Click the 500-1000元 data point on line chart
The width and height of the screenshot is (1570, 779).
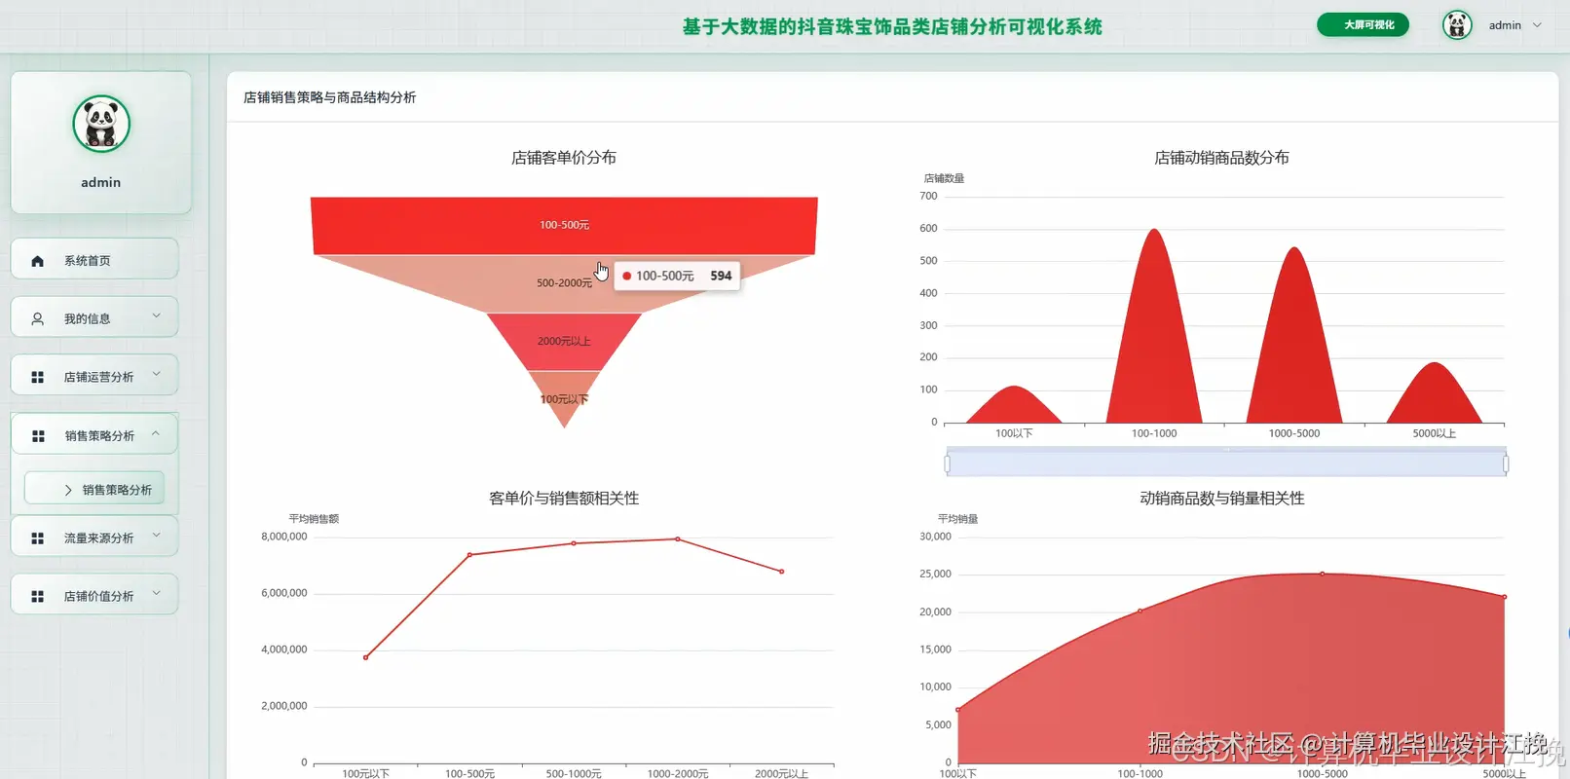pos(574,543)
